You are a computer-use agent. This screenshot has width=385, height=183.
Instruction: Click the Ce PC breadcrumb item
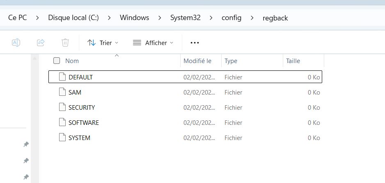tap(18, 18)
